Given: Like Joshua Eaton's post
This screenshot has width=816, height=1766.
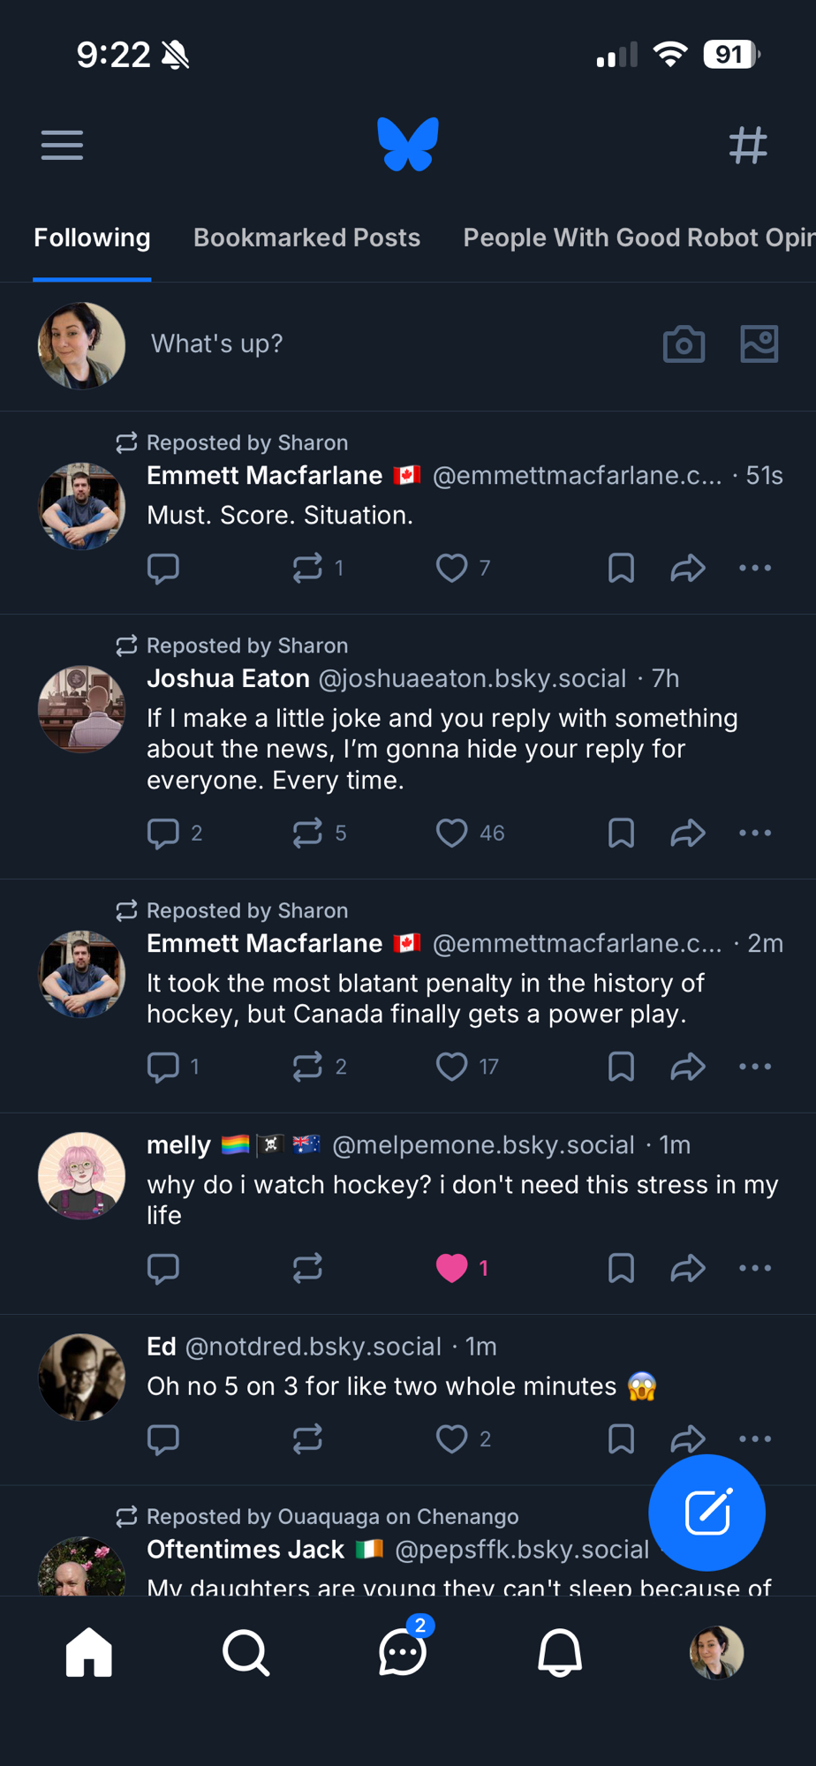Looking at the screenshot, I should (x=452, y=833).
